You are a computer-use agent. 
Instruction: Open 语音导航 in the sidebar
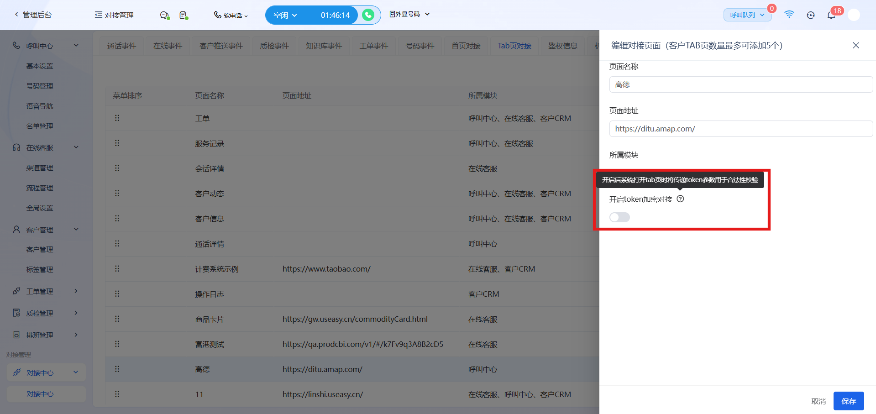40,106
